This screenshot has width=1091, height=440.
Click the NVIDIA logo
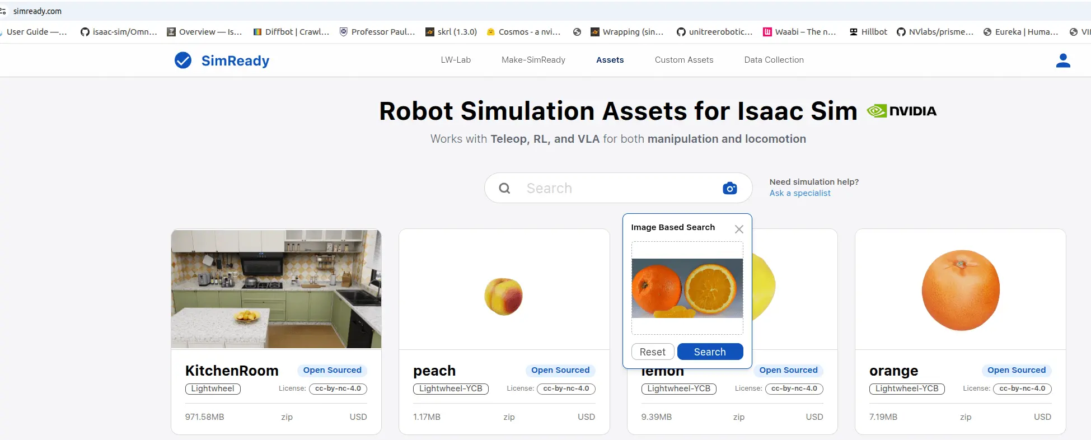tap(902, 111)
